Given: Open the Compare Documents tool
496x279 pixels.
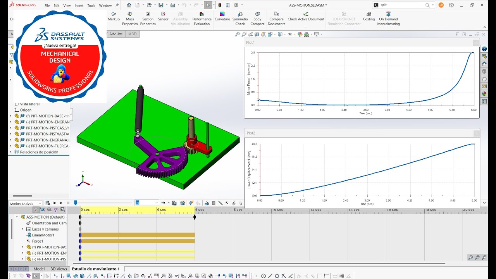Looking at the screenshot, I should pyautogui.click(x=276, y=19).
